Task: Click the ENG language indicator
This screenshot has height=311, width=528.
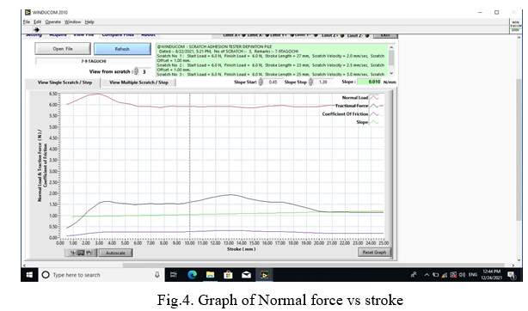Action: [x=473, y=275]
